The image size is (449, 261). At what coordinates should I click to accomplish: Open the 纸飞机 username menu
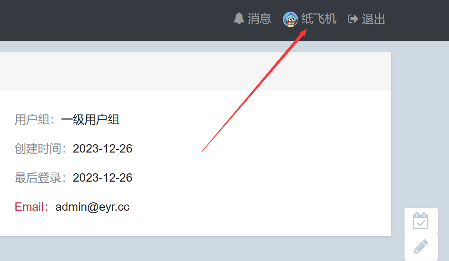coord(318,19)
